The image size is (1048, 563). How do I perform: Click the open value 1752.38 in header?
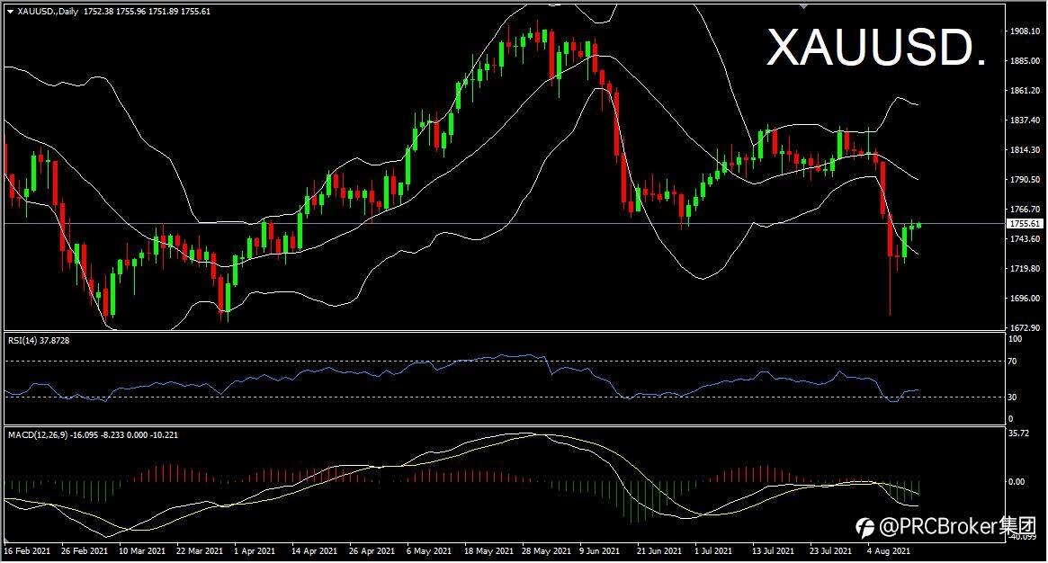98,12
